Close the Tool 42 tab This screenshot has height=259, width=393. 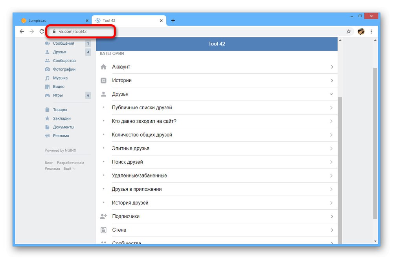coord(161,20)
